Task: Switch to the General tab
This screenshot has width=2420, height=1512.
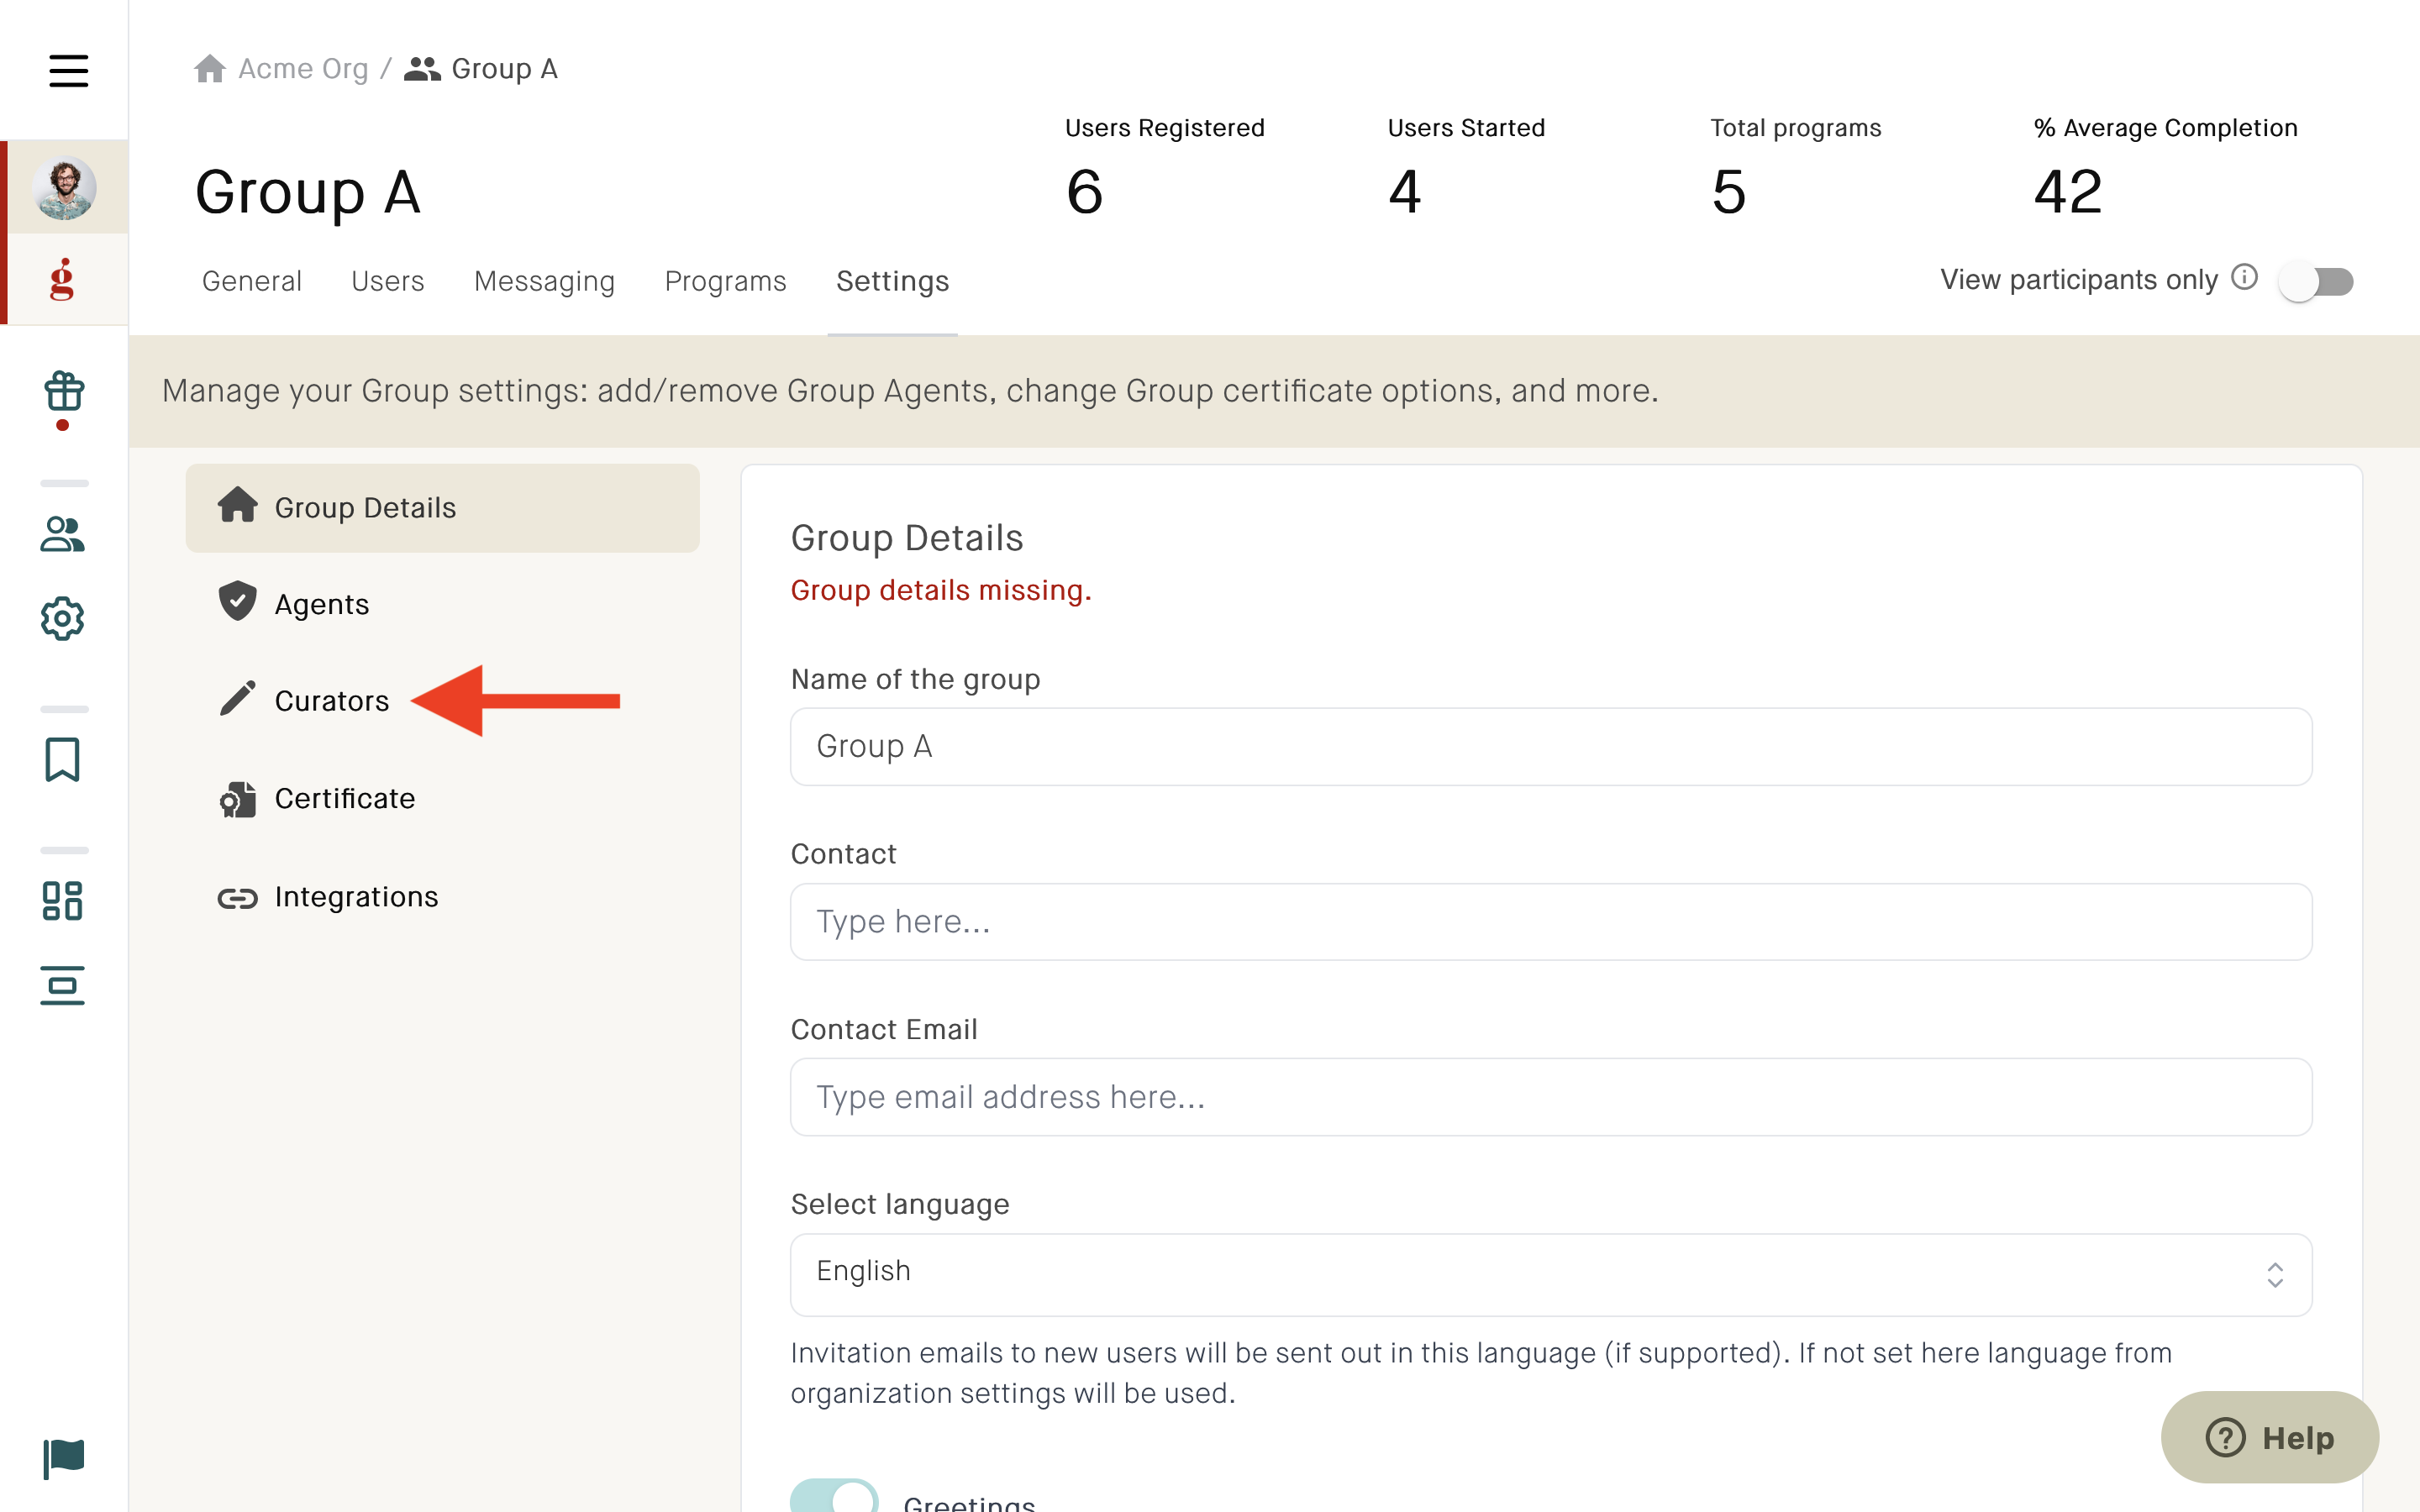Action: (252, 281)
